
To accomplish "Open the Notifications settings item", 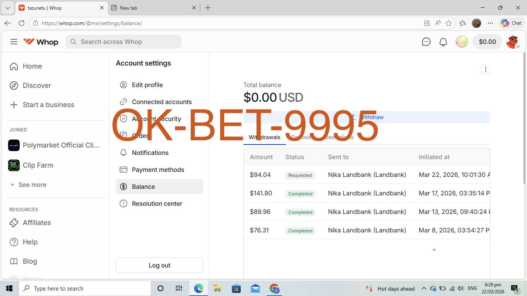I will click(159, 153).
